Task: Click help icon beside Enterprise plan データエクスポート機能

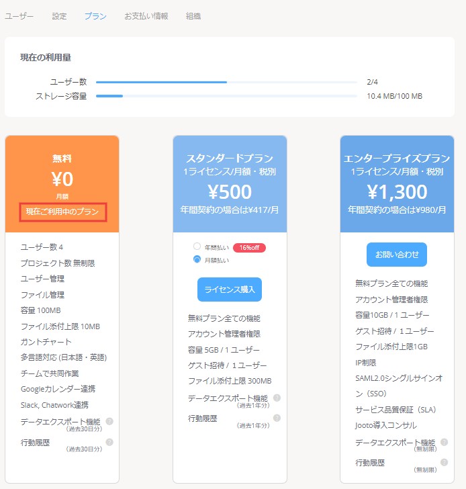Action: (x=444, y=442)
